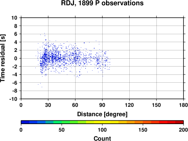Screen dimensions: 188x141
Task: Click the Time residual [s] axis label
Action: [x=3, y=58]
